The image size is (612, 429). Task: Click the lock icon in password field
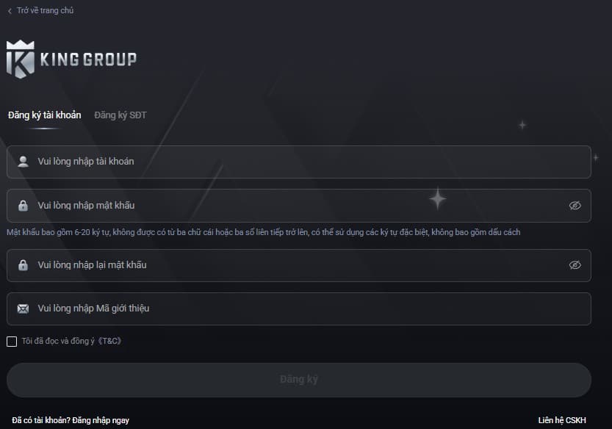pyautogui.click(x=23, y=206)
